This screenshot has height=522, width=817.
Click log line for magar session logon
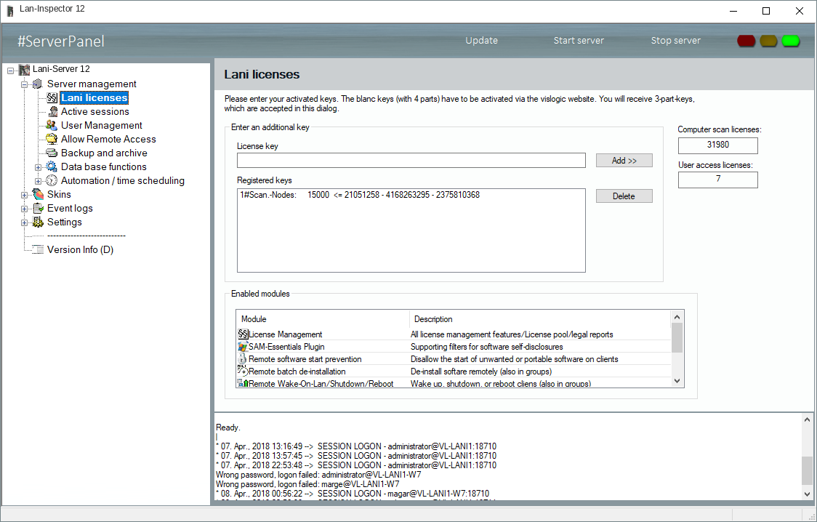[353, 494]
